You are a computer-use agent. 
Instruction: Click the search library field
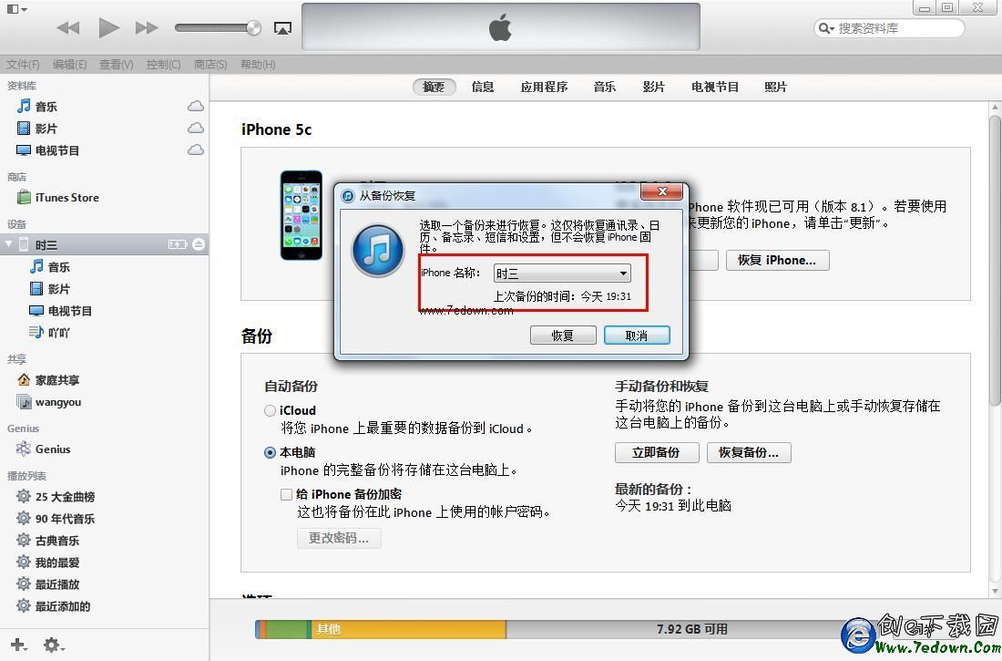pos(889,28)
